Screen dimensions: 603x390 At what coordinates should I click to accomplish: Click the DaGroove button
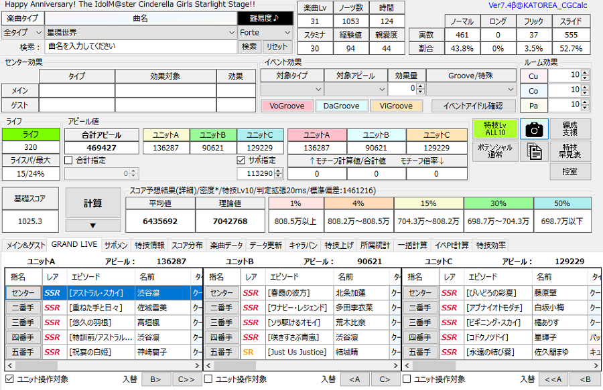(x=342, y=106)
